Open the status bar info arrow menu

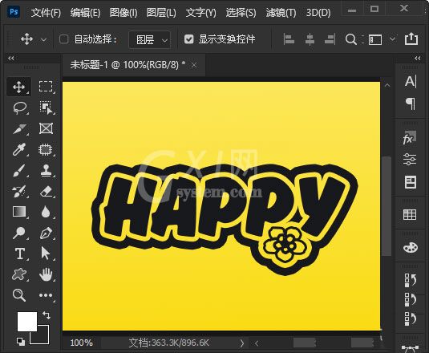(241, 343)
